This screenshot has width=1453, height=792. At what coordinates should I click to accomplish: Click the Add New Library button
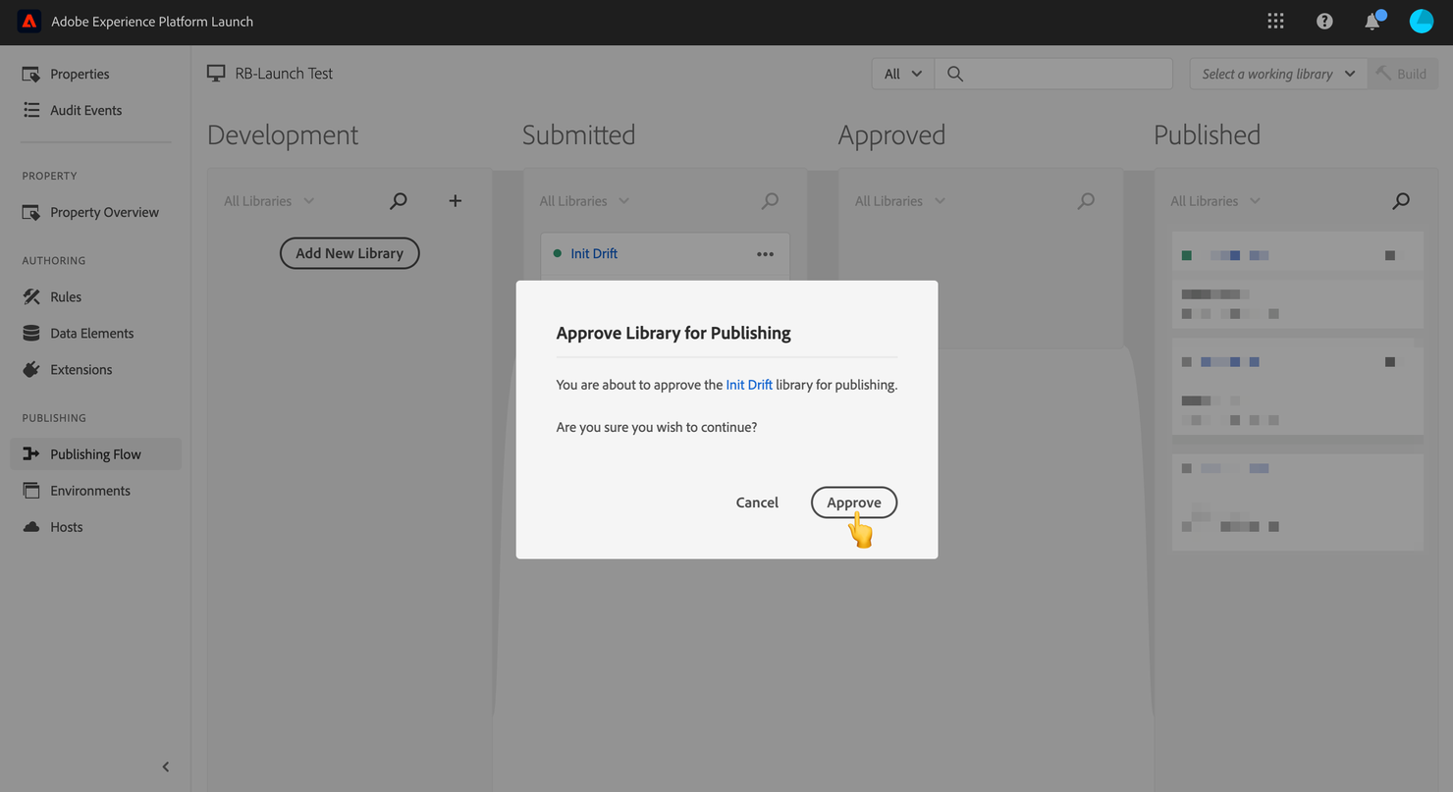click(350, 253)
